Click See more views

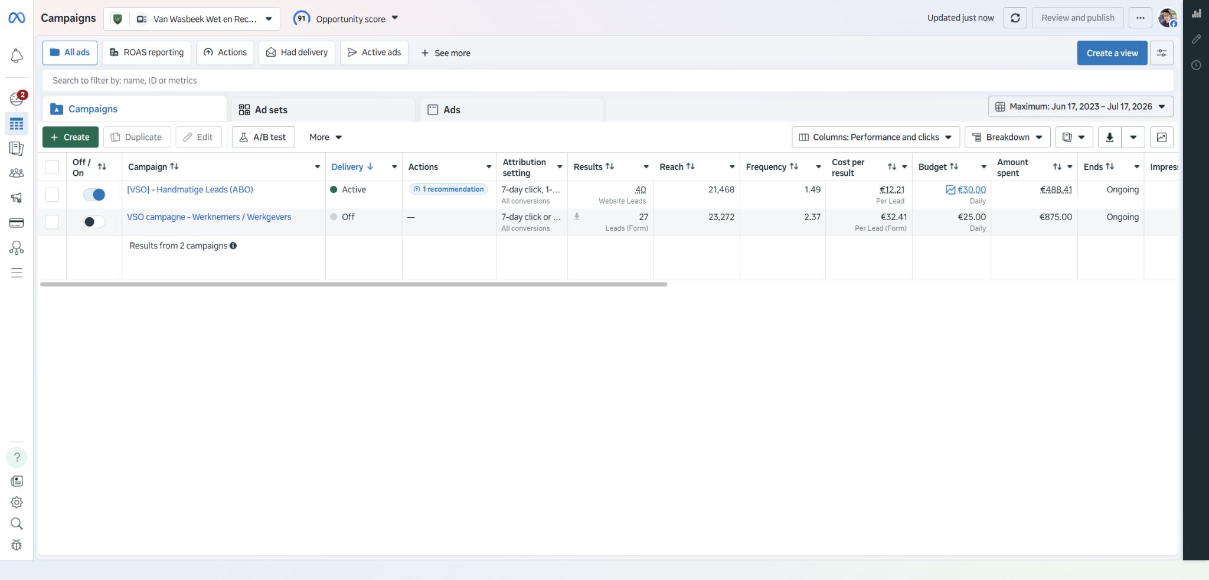coord(445,53)
